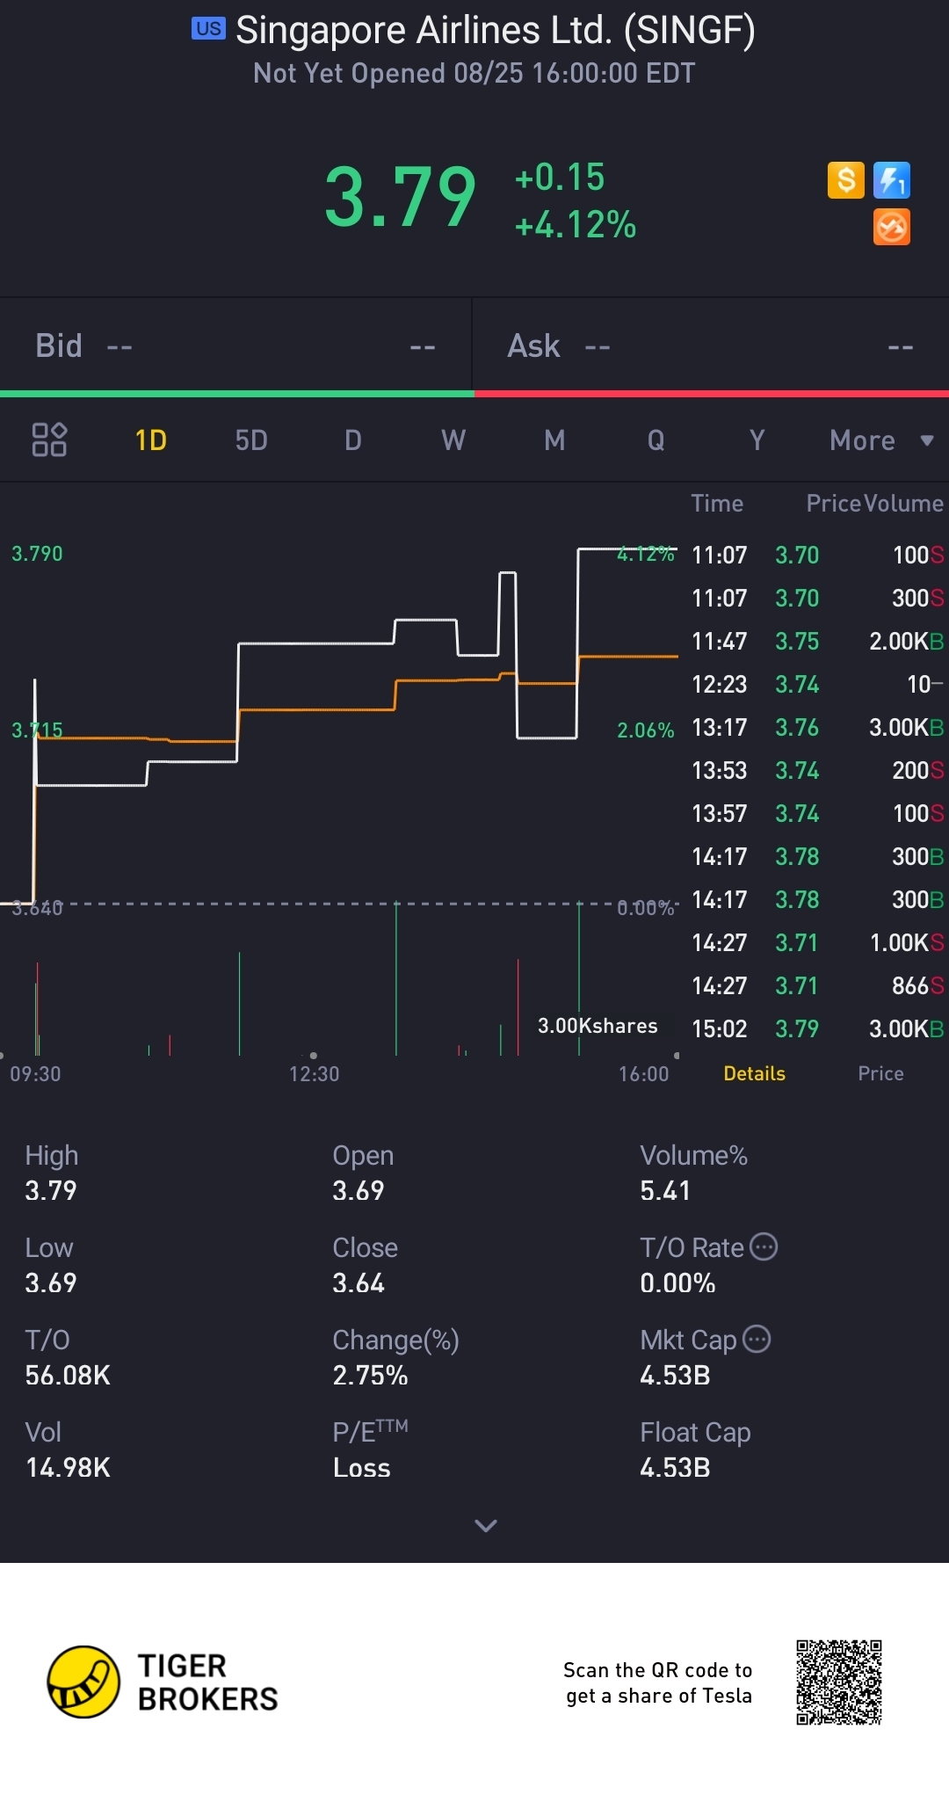Tap the Bid quote panel
The width and height of the screenshot is (949, 1802).
(x=235, y=345)
